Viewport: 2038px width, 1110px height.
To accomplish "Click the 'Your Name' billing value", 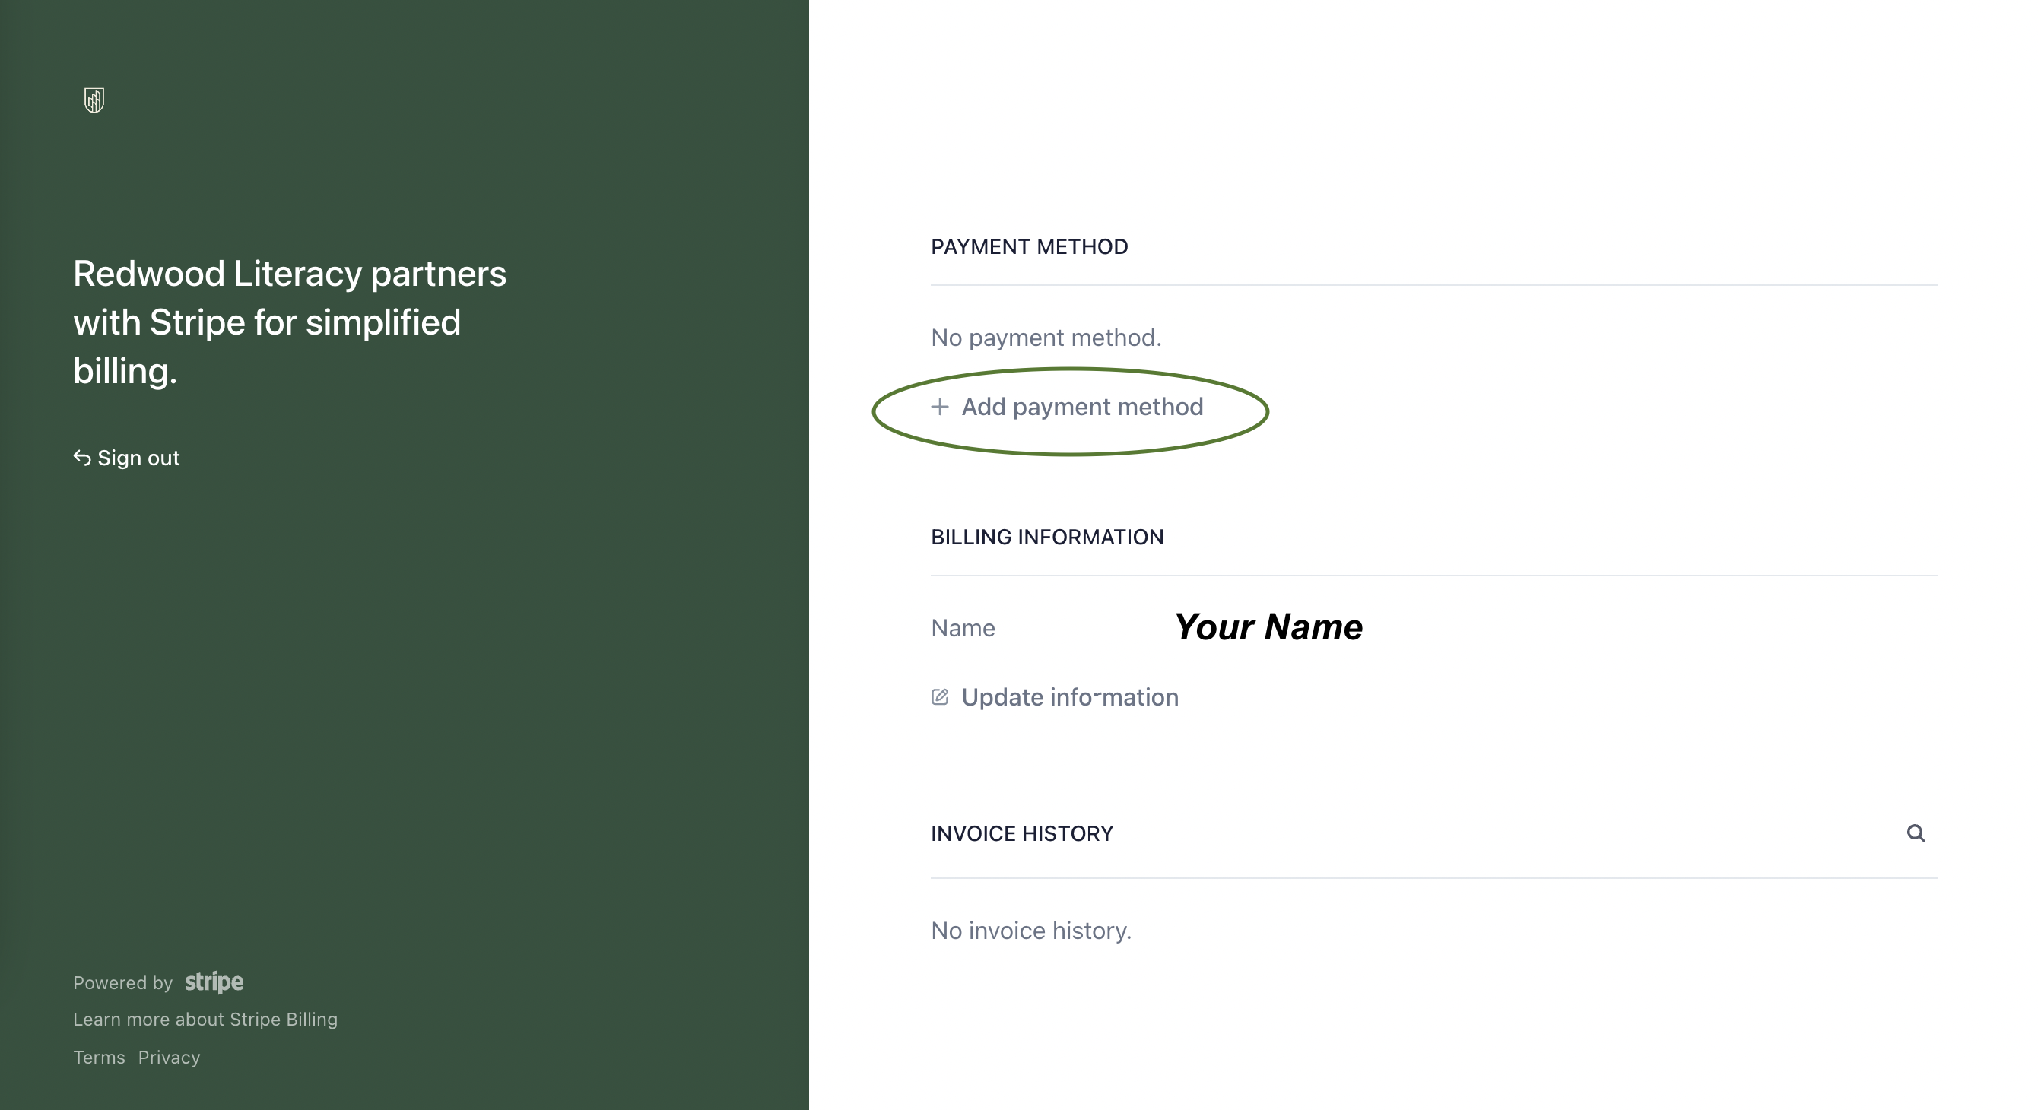I will [1268, 626].
